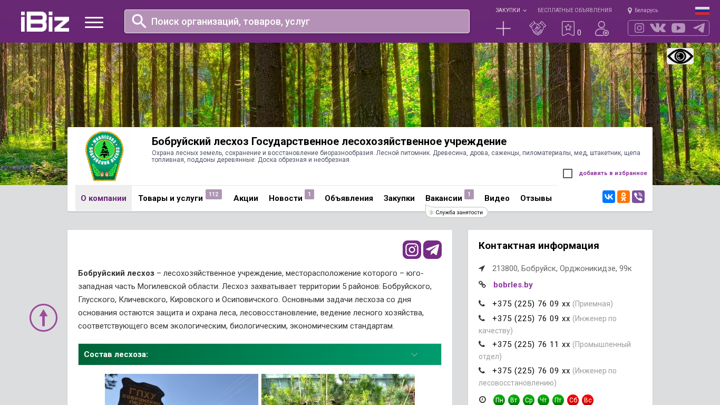Screen dimensions: 720x405
Task: Select the 'О компании' tab
Action: point(103,198)
